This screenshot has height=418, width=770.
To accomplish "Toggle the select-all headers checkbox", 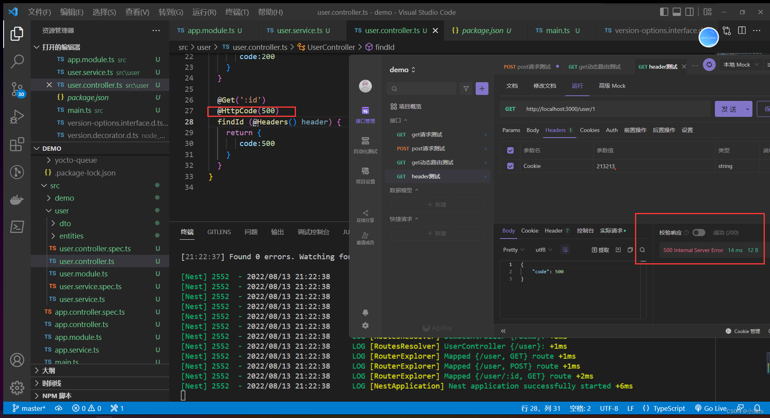I will tap(510, 150).
